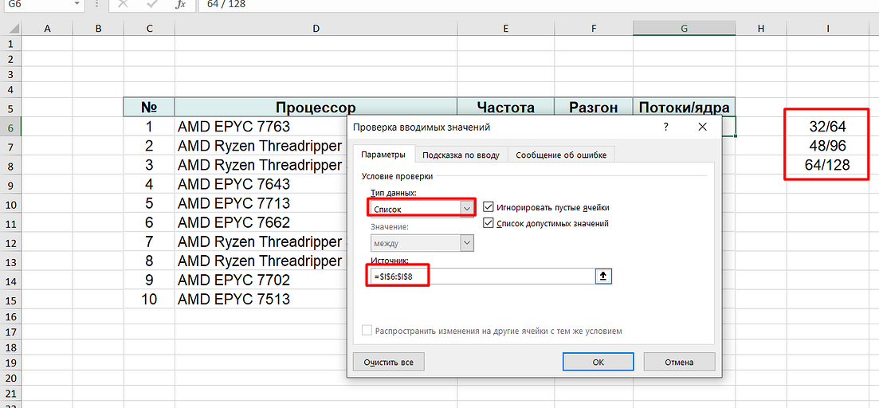Toggle Игнорировать пустые ячейки checkbox
This screenshot has width=879, height=408.
pyautogui.click(x=489, y=207)
